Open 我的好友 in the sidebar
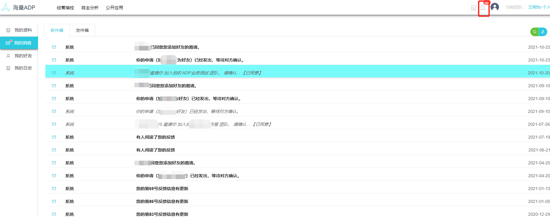550x217 pixels. [x=23, y=56]
